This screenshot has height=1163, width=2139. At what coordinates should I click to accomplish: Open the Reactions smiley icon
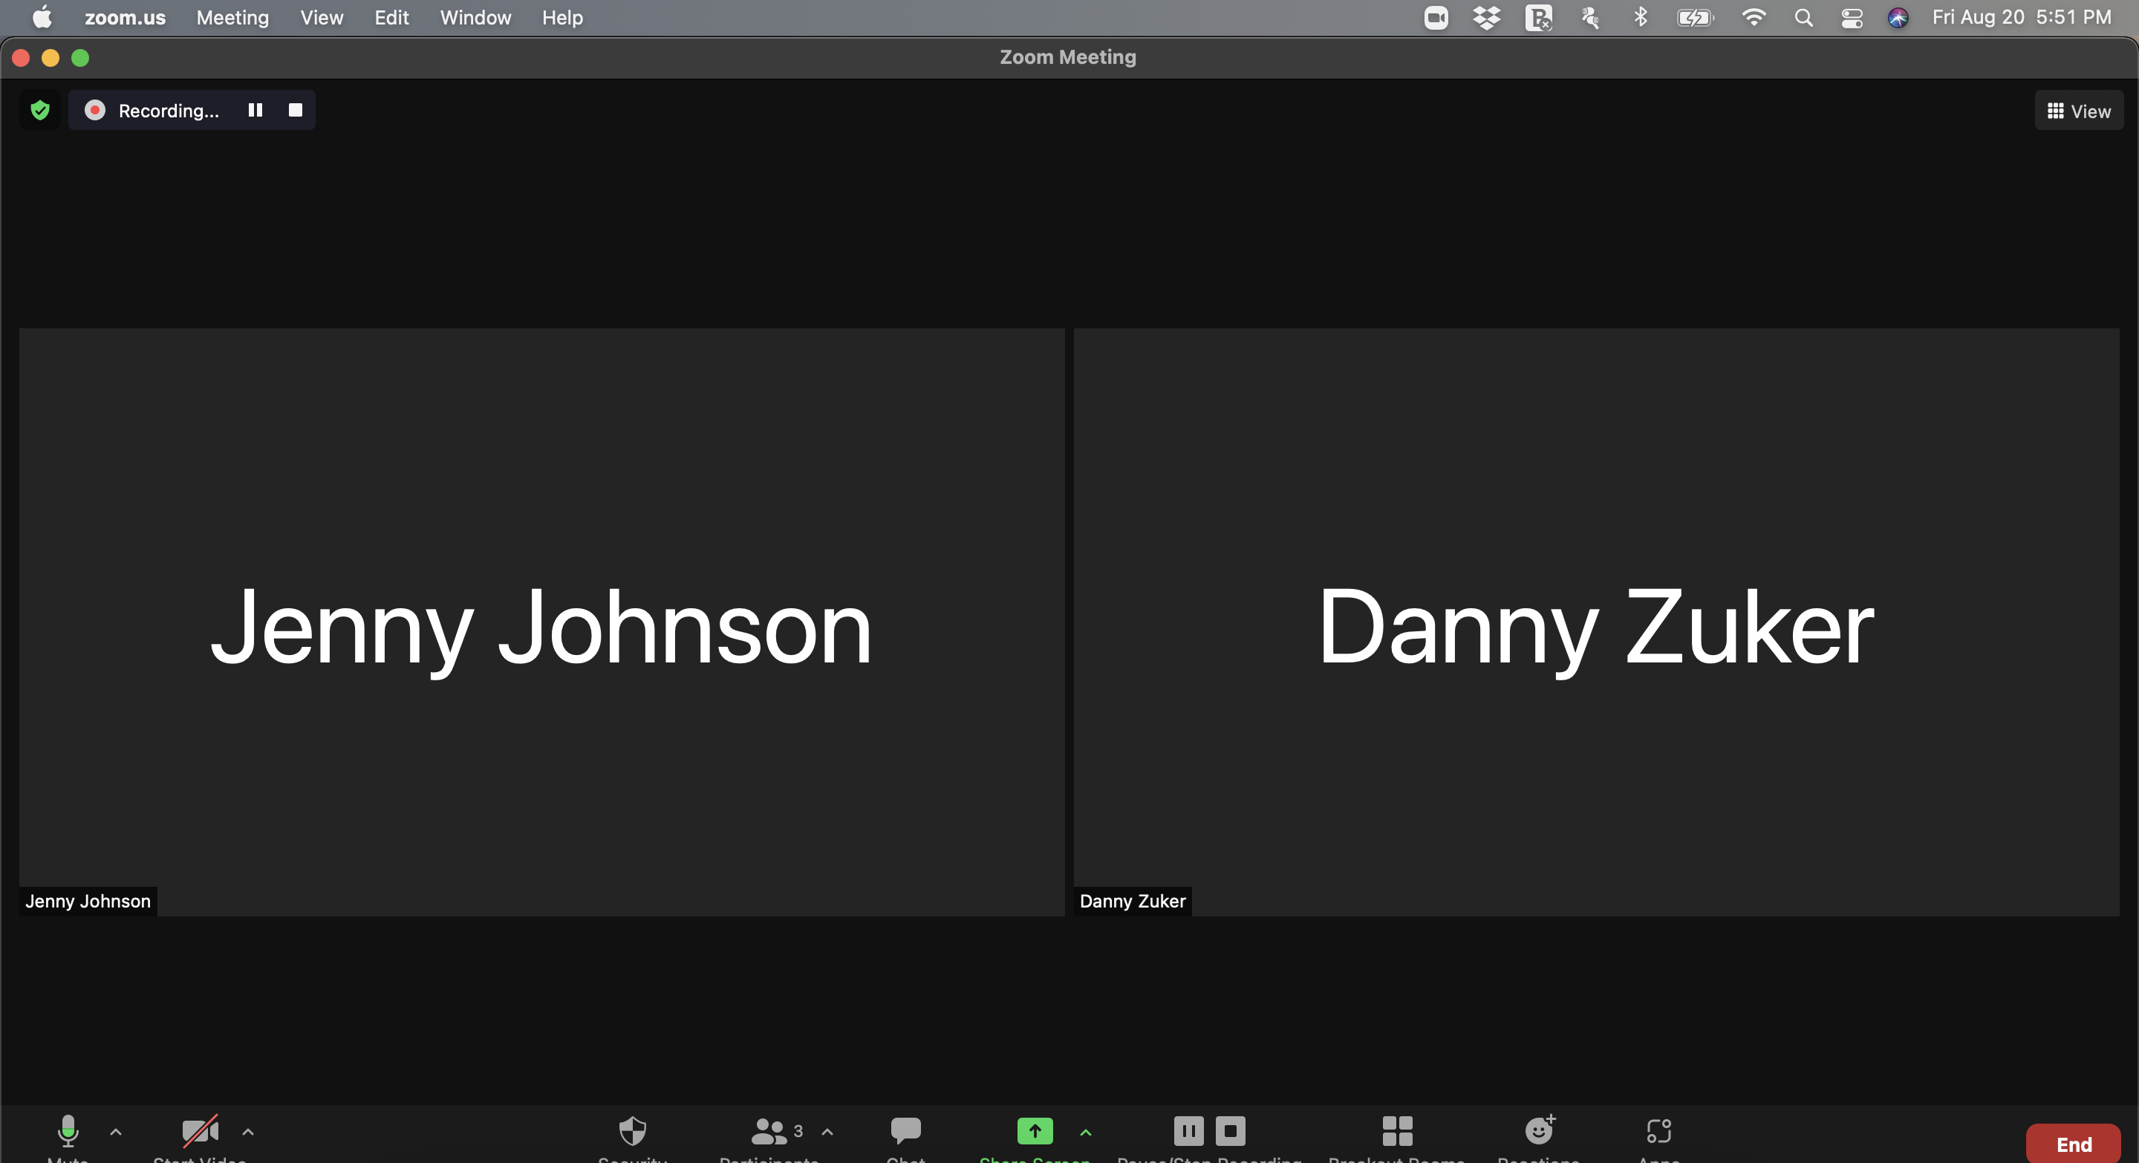1539,1130
